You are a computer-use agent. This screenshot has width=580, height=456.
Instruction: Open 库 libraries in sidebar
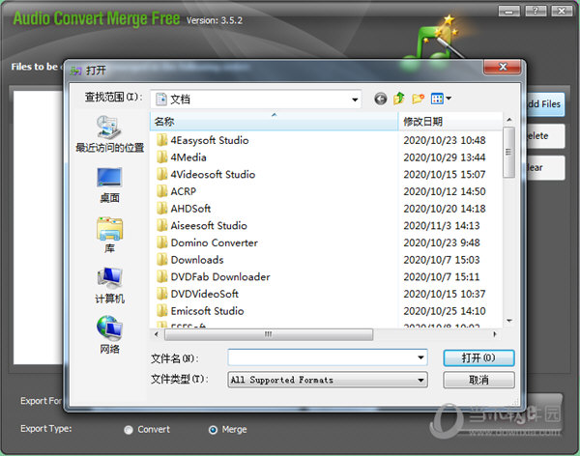[109, 235]
